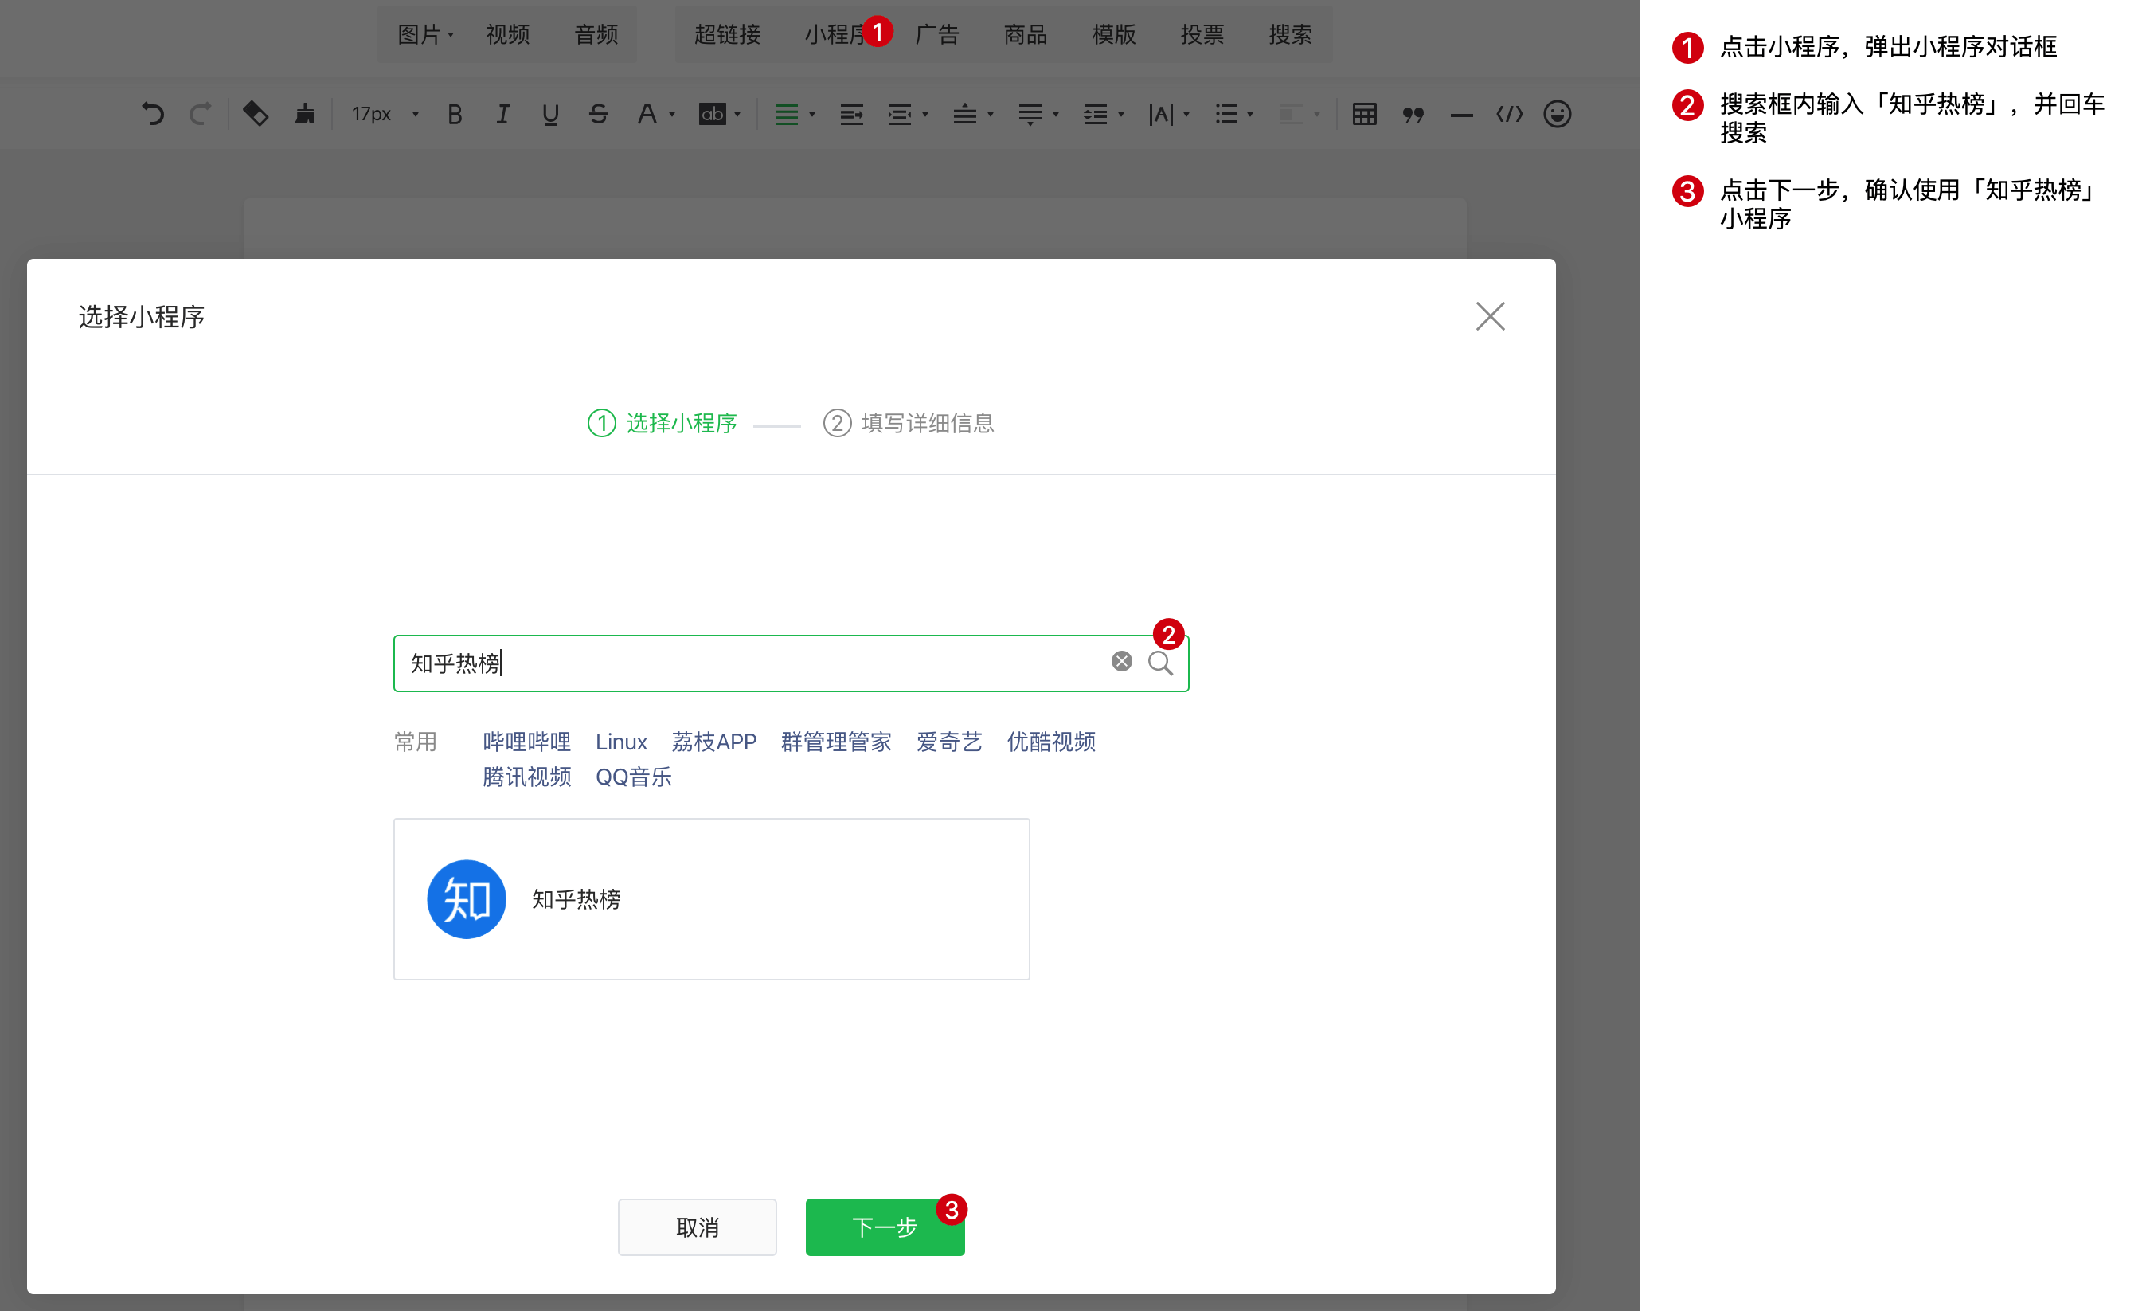Insert a table with table icon
This screenshot has height=1311, width=2150.
pos(1365,115)
